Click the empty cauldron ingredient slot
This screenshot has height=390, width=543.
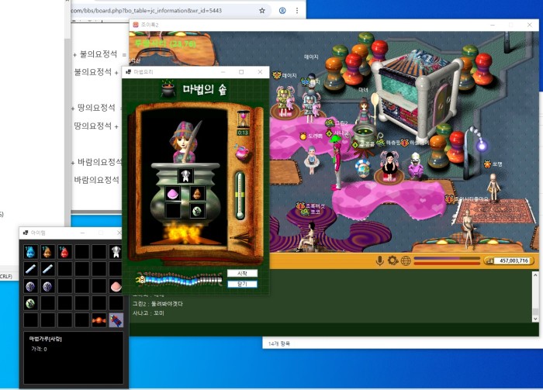(173, 210)
